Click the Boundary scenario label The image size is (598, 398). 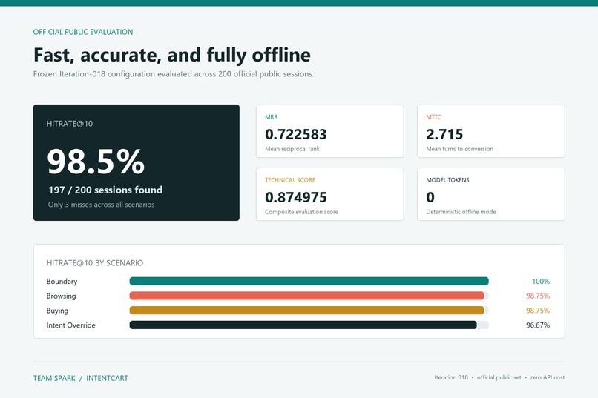62,282
